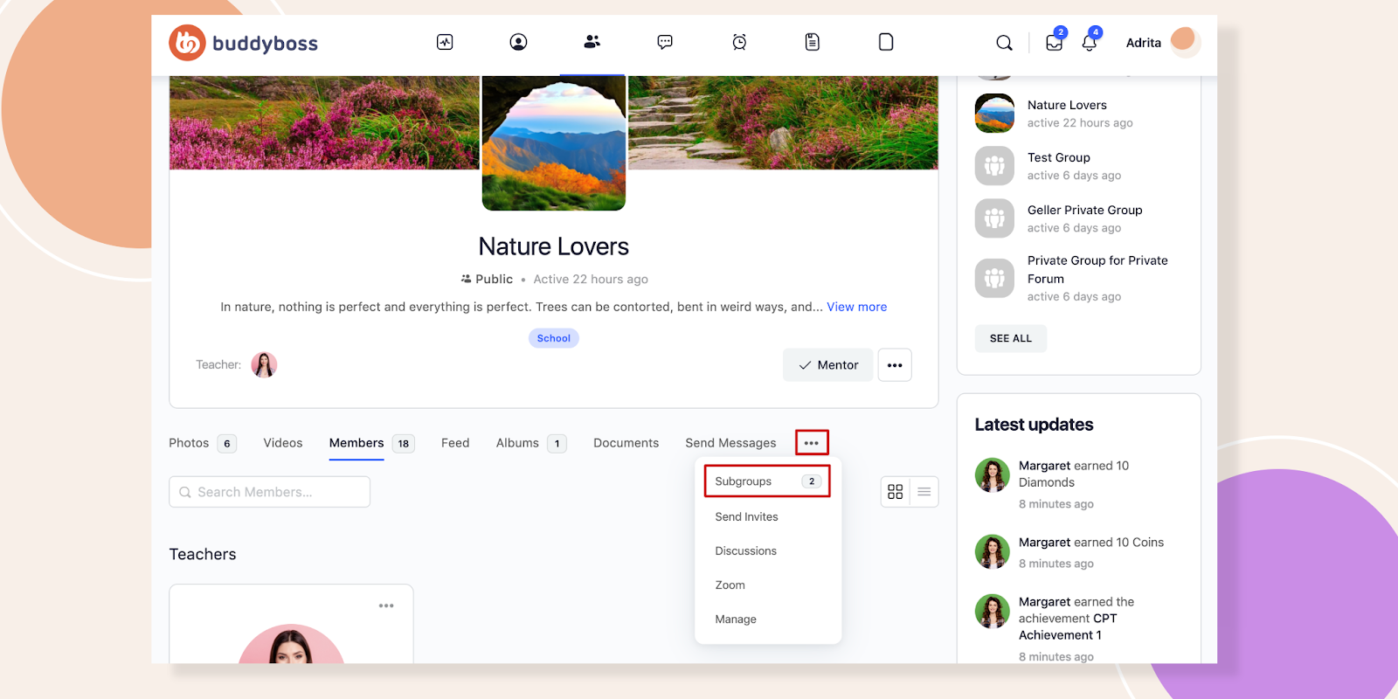Open messages inbox with 2 badge

[1055, 41]
